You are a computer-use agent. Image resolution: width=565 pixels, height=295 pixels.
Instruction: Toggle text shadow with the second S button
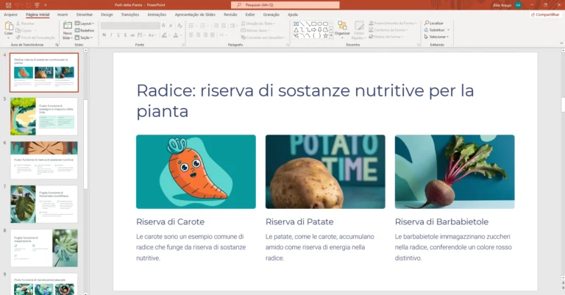[x=125, y=35]
